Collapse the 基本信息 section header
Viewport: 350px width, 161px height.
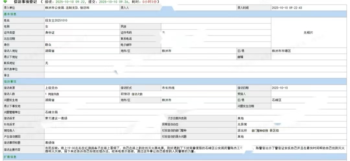tap(10, 14)
